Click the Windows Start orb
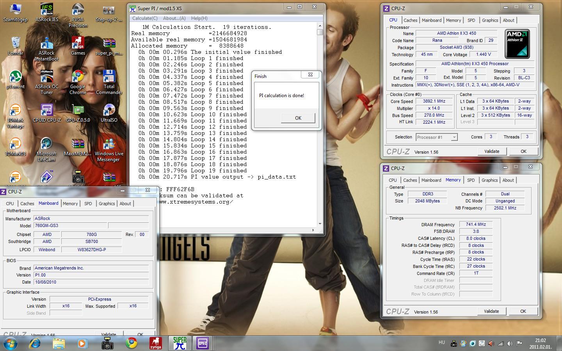 (11, 343)
